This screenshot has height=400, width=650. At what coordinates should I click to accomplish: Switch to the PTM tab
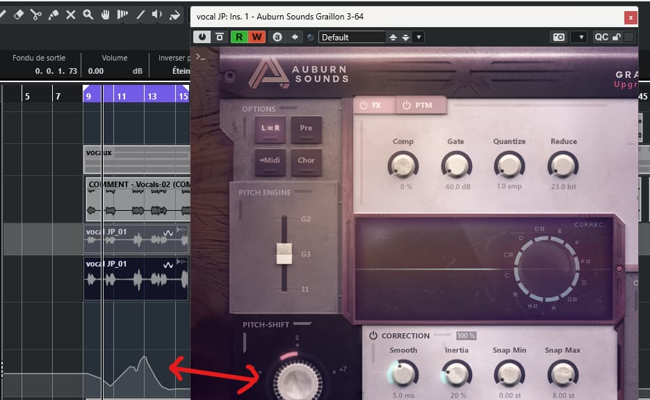pos(421,105)
